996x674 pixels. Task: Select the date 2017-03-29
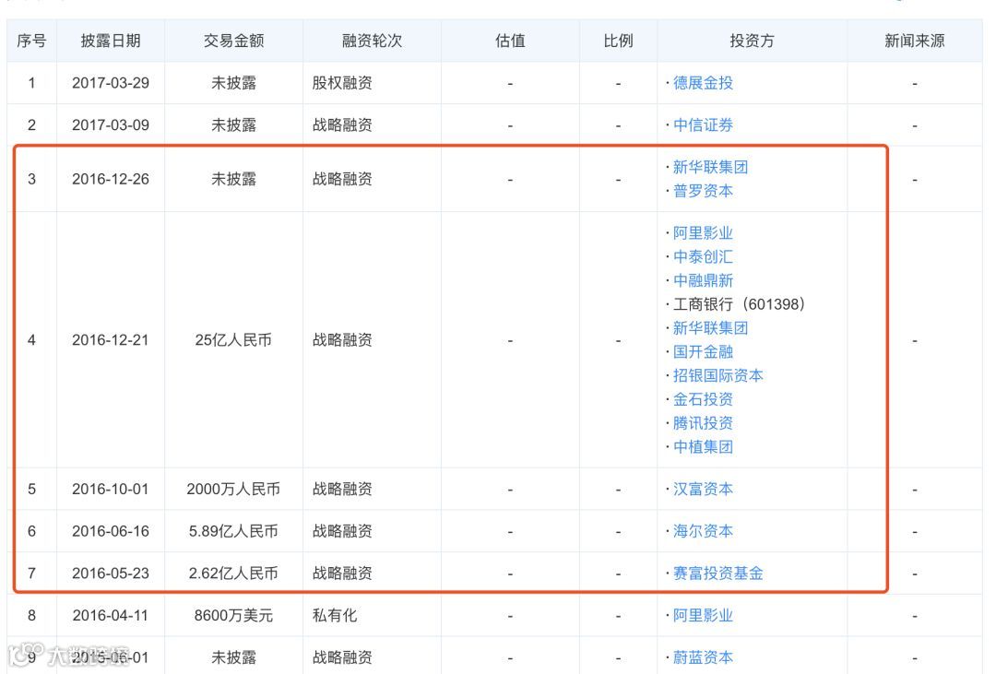pos(111,83)
